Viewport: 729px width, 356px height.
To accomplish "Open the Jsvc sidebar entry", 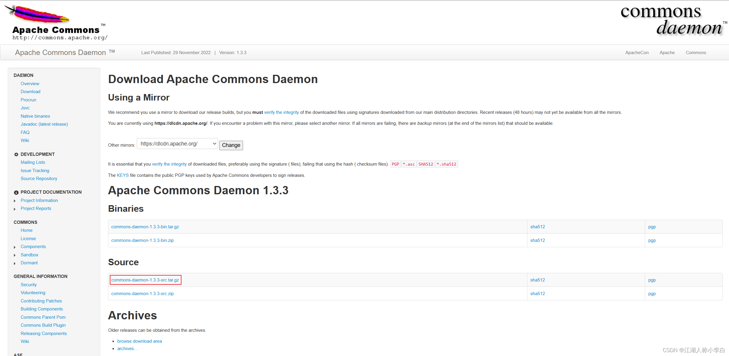I will 25,108.
